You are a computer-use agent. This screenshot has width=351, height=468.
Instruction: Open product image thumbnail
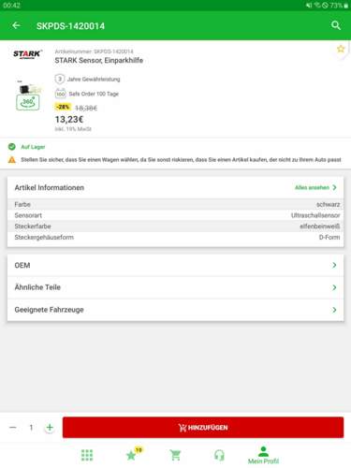[29, 88]
